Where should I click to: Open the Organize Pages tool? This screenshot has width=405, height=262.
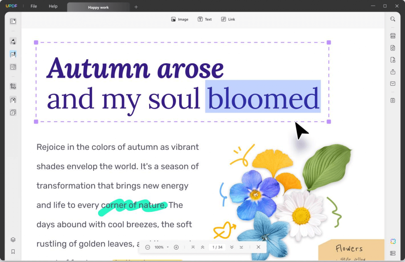click(13, 100)
